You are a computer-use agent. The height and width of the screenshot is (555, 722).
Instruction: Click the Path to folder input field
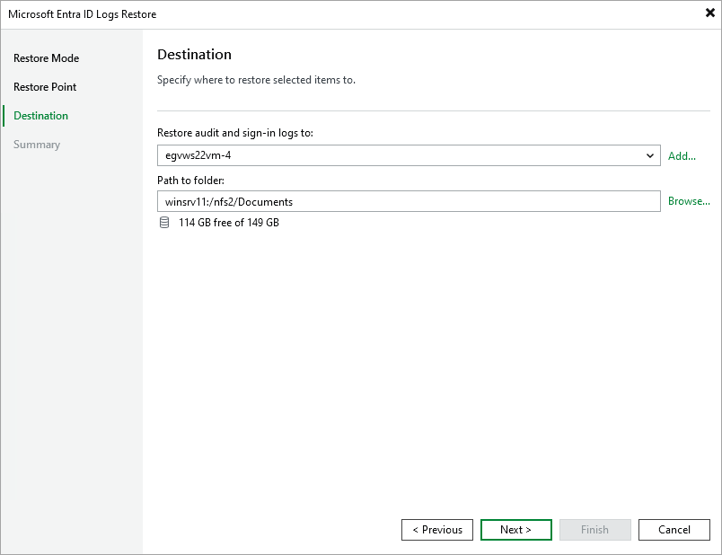click(x=409, y=201)
